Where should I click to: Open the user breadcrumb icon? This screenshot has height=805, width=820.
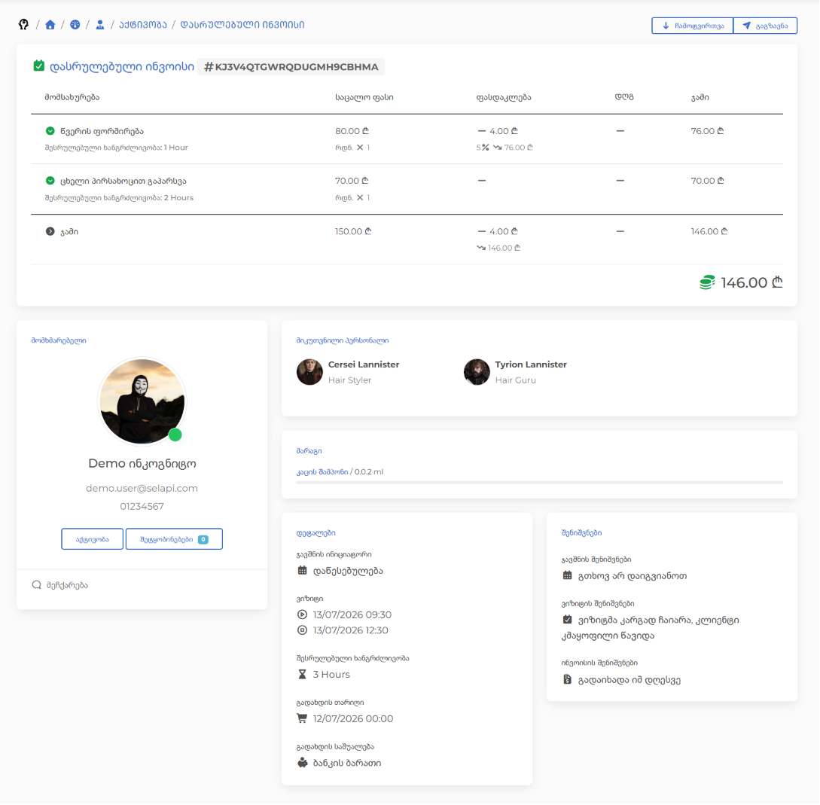pos(100,25)
